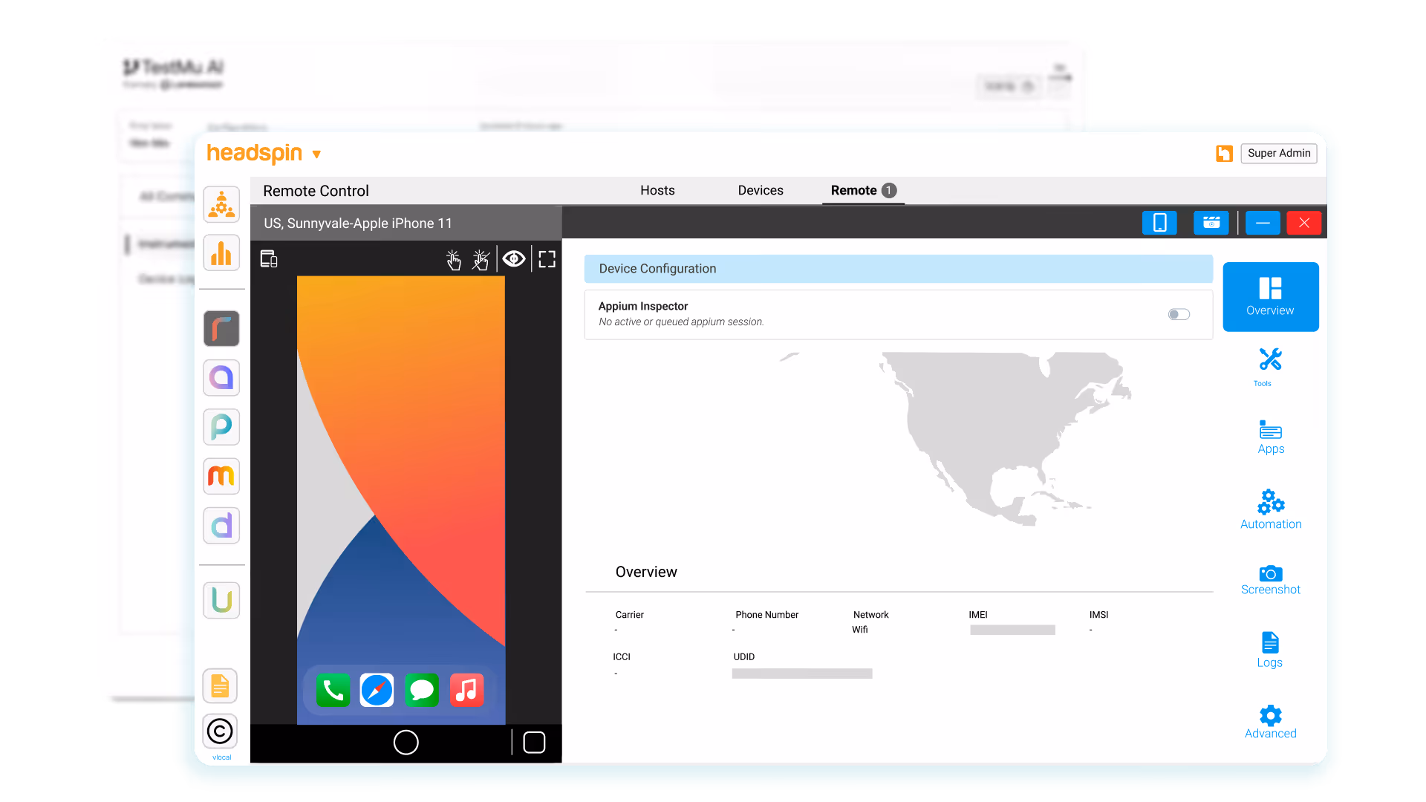Click the blue phone device button
Image resolution: width=1426 pixels, height=802 pixels.
point(1159,223)
